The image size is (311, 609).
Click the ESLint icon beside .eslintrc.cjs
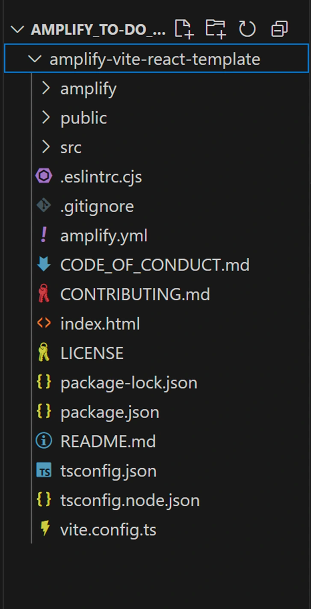tap(44, 176)
